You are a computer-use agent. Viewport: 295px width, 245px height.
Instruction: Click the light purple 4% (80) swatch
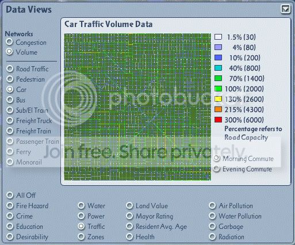(218, 47)
